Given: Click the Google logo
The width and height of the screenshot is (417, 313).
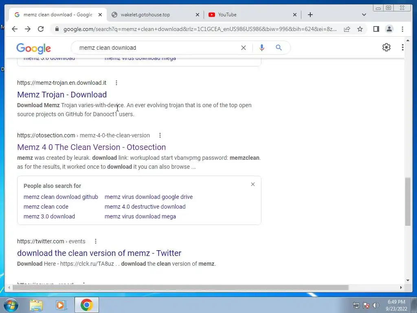Looking at the screenshot, I should coord(33,48).
